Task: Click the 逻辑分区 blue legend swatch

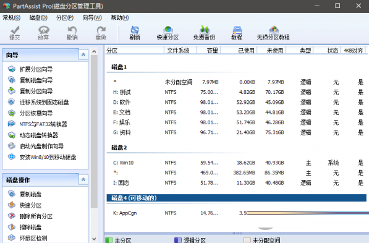Action: (178, 240)
